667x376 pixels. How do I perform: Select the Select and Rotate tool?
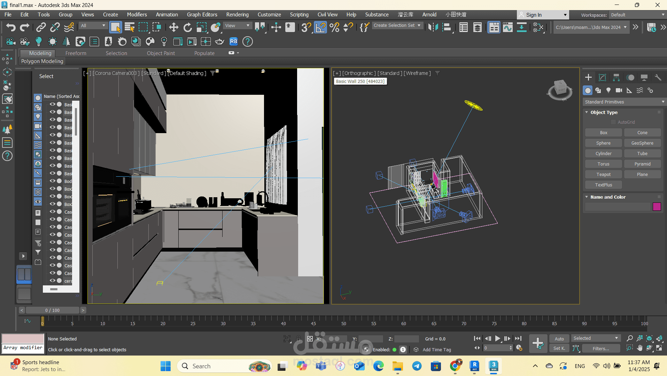tap(187, 27)
